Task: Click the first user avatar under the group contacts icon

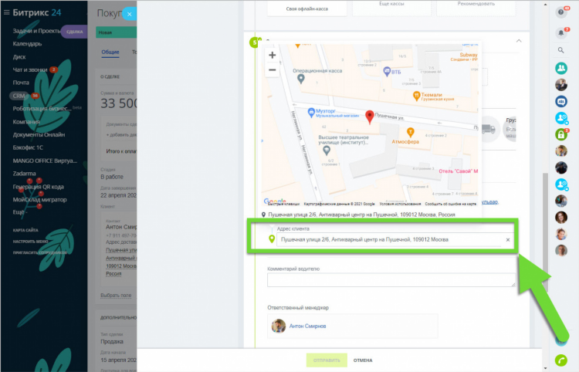Action: click(561, 85)
